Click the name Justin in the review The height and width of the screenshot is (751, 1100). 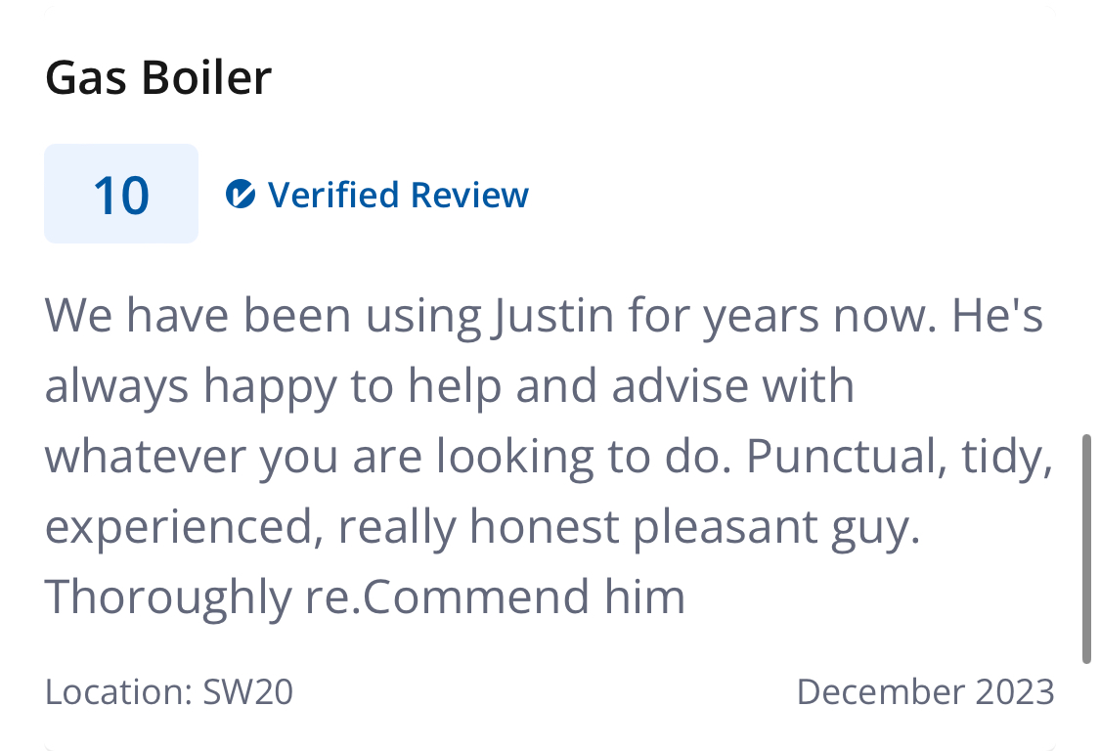click(553, 316)
